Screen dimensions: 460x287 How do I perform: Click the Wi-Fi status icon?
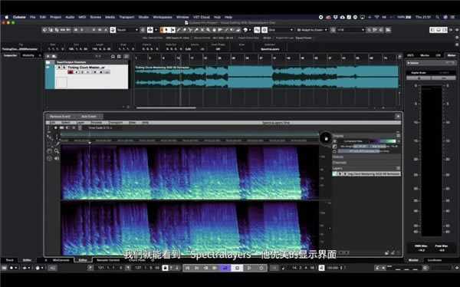pos(376,17)
